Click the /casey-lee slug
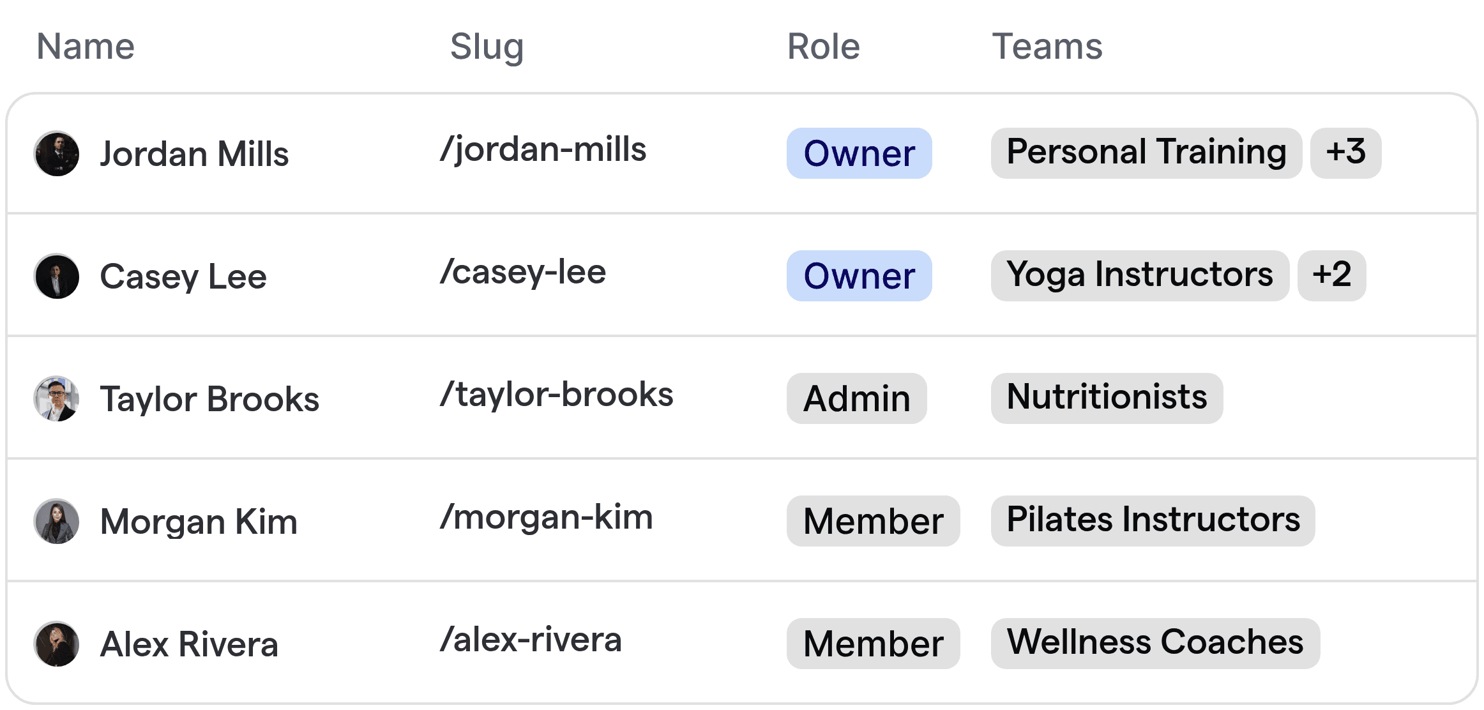The width and height of the screenshot is (1484, 710). coord(522,271)
